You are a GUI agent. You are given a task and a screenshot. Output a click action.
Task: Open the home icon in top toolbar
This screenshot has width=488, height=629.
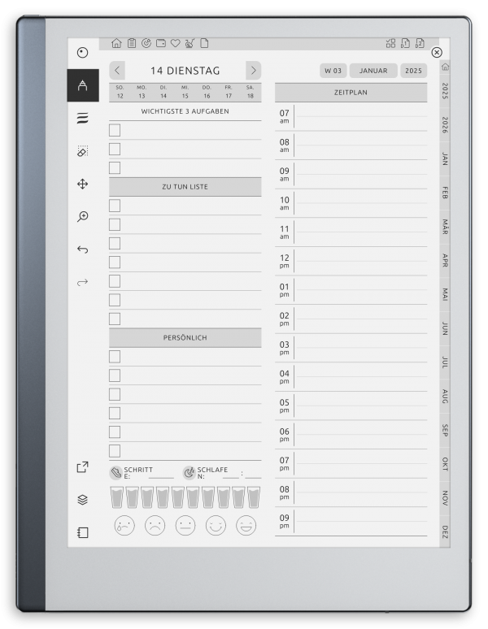116,43
